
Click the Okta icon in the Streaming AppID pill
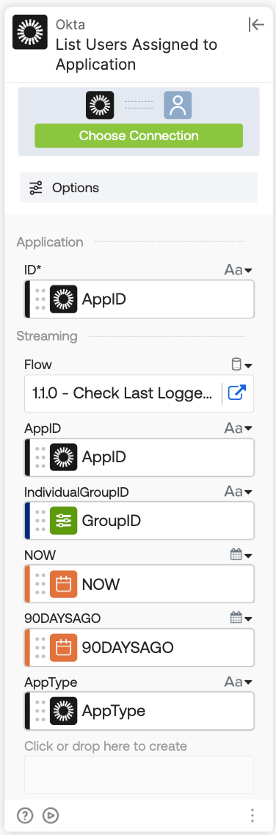pos(63,457)
